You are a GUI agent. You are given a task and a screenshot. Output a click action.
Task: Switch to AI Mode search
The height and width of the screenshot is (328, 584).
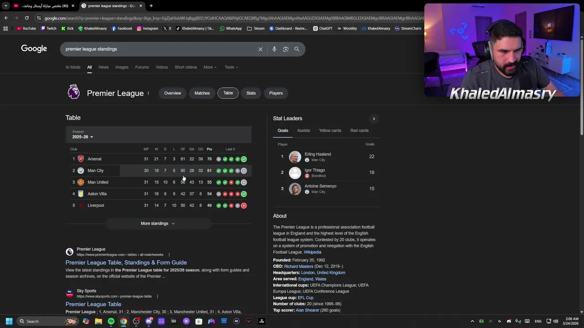tap(73, 67)
